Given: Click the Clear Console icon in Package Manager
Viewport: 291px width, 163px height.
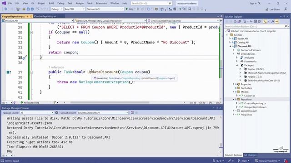Looking at the screenshot, I should click(132, 113).
